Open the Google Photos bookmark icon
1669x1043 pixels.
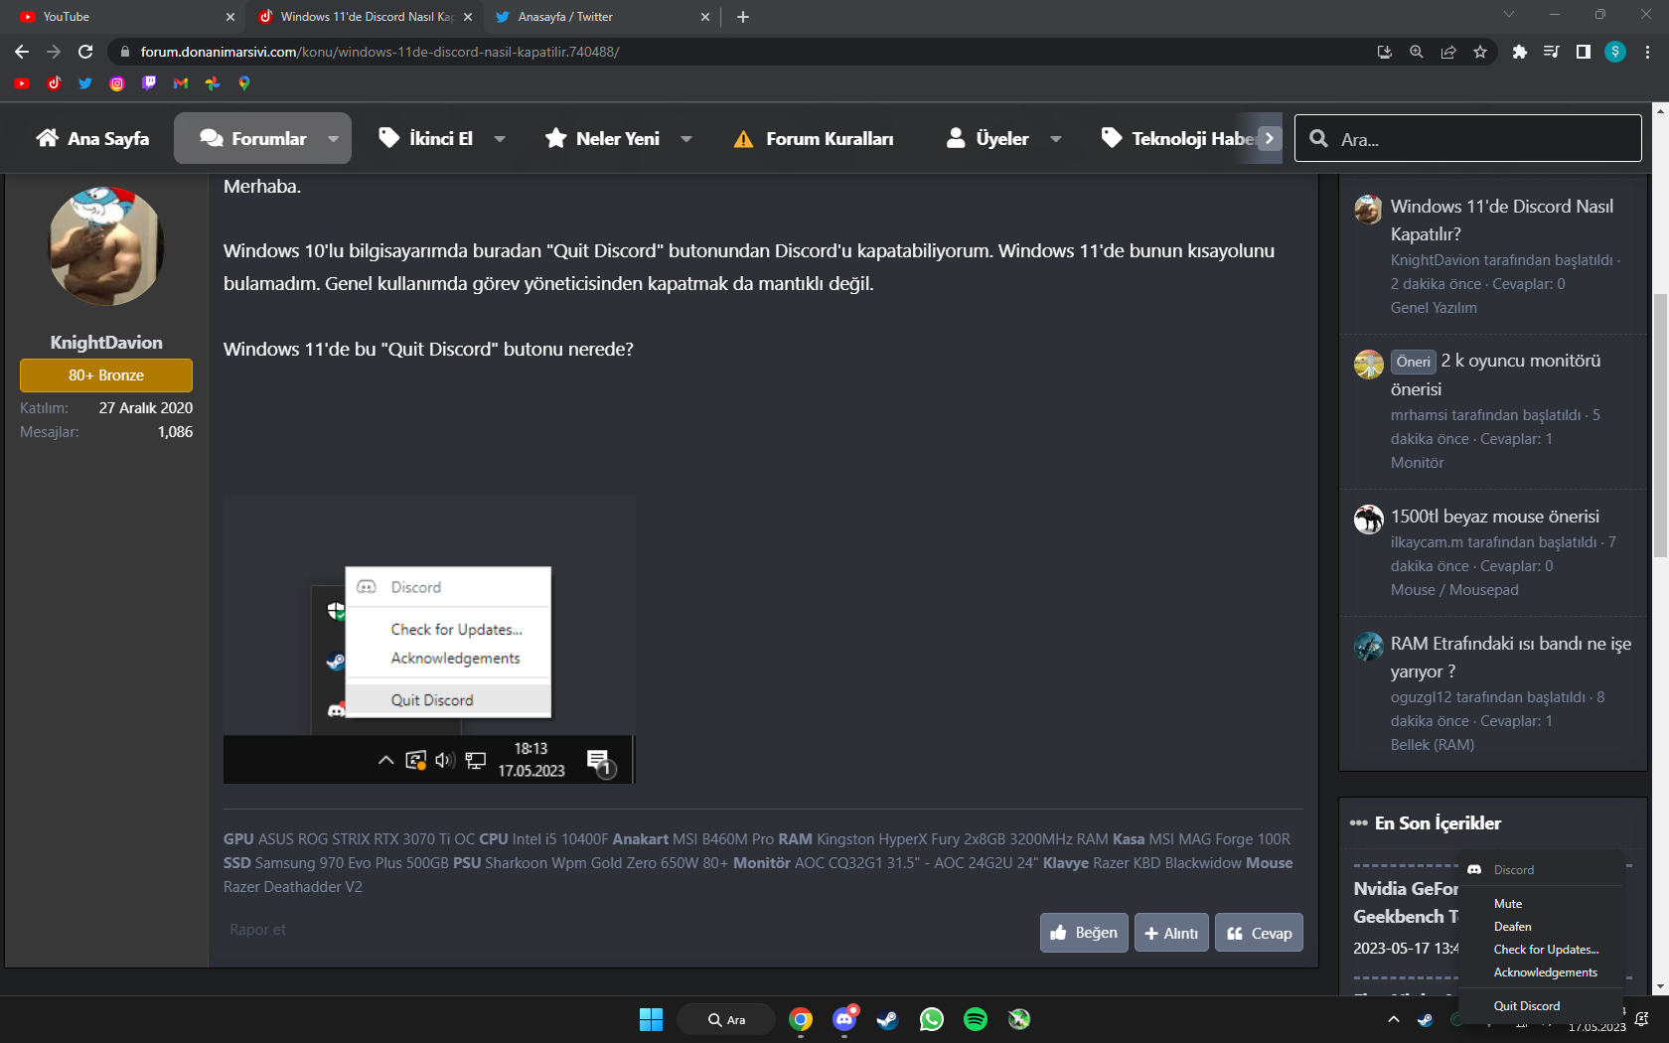pos(213,83)
